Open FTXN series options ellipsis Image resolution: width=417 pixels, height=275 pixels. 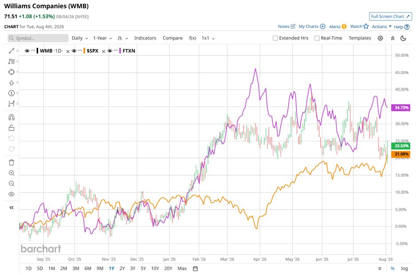[116, 50]
